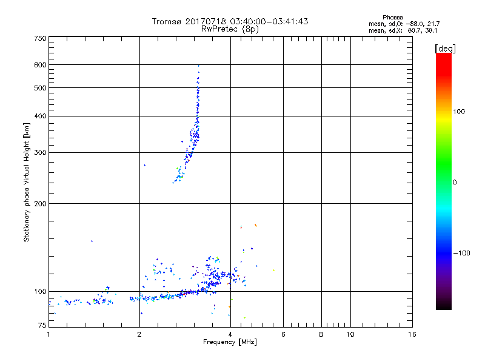The height and width of the screenshot is (364, 485).
Task: Click the yellow data point near 5.5 MHz
Action: 274,270
